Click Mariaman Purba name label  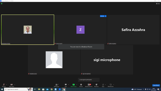point(6,44)
